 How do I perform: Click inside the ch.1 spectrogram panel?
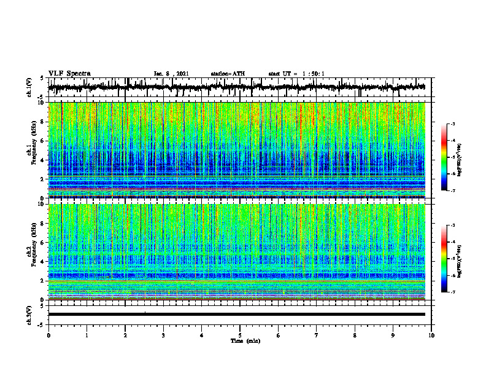[236, 150]
